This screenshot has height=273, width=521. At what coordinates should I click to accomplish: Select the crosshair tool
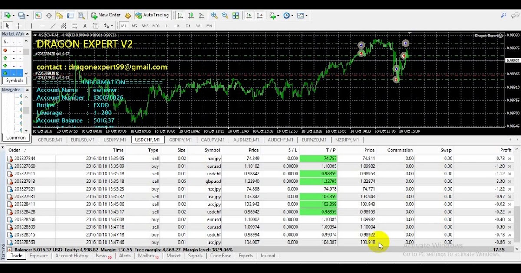tap(19, 26)
